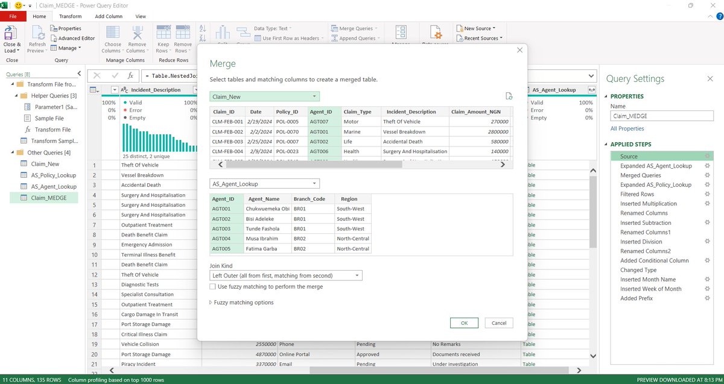Expand the formula bar dropdown arrow

point(591,76)
